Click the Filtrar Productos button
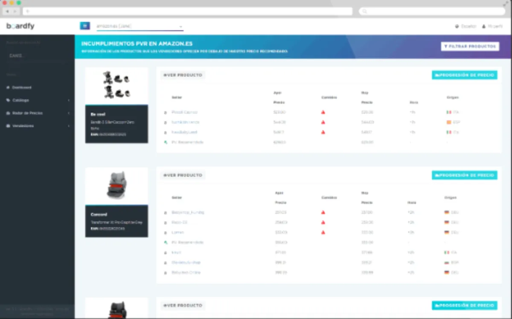This screenshot has height=319, width=512. [x=470, y=46]
